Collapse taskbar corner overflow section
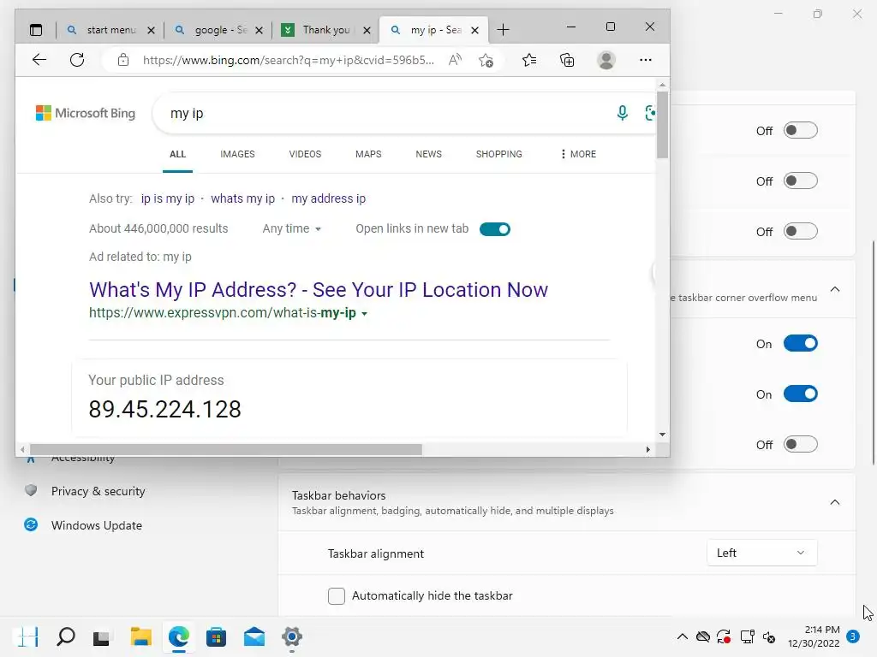Image resolution: width=877 pixels, height=657 pixels. pyautogui.click(x=834, y=289)
